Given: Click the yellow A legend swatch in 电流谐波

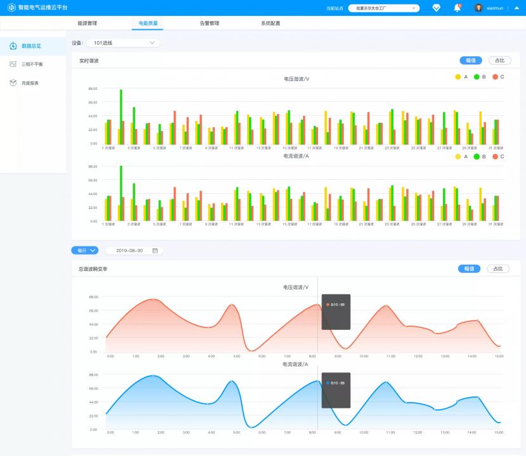Looking at the screenshot, I should [458, 156].
